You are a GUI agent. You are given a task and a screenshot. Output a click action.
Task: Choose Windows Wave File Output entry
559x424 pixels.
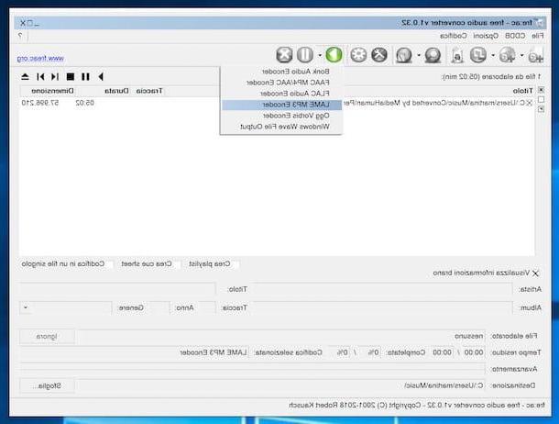click(x=281, y=127)
